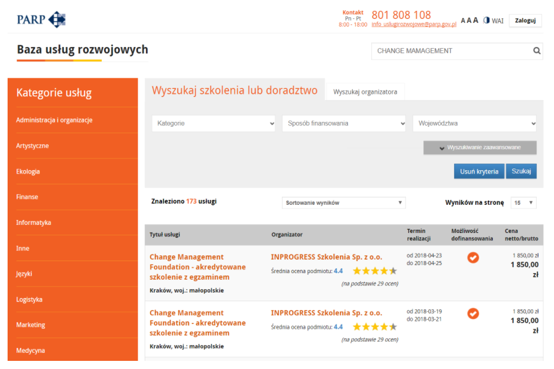Open the Województwa dropdown

click(x=474, y=124)
